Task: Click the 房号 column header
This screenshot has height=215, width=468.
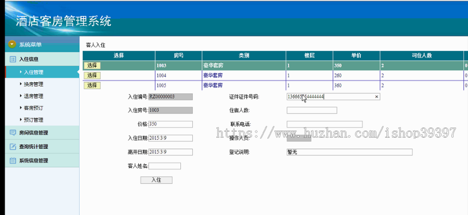Action: click(178, 55)
